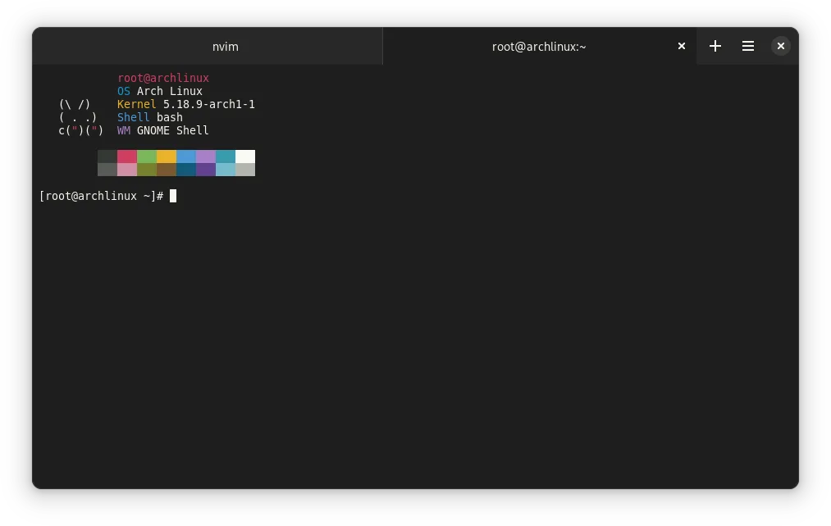Click the [root@archlinux ~]# prompt text
831x526 pixels.
(101, 196)
